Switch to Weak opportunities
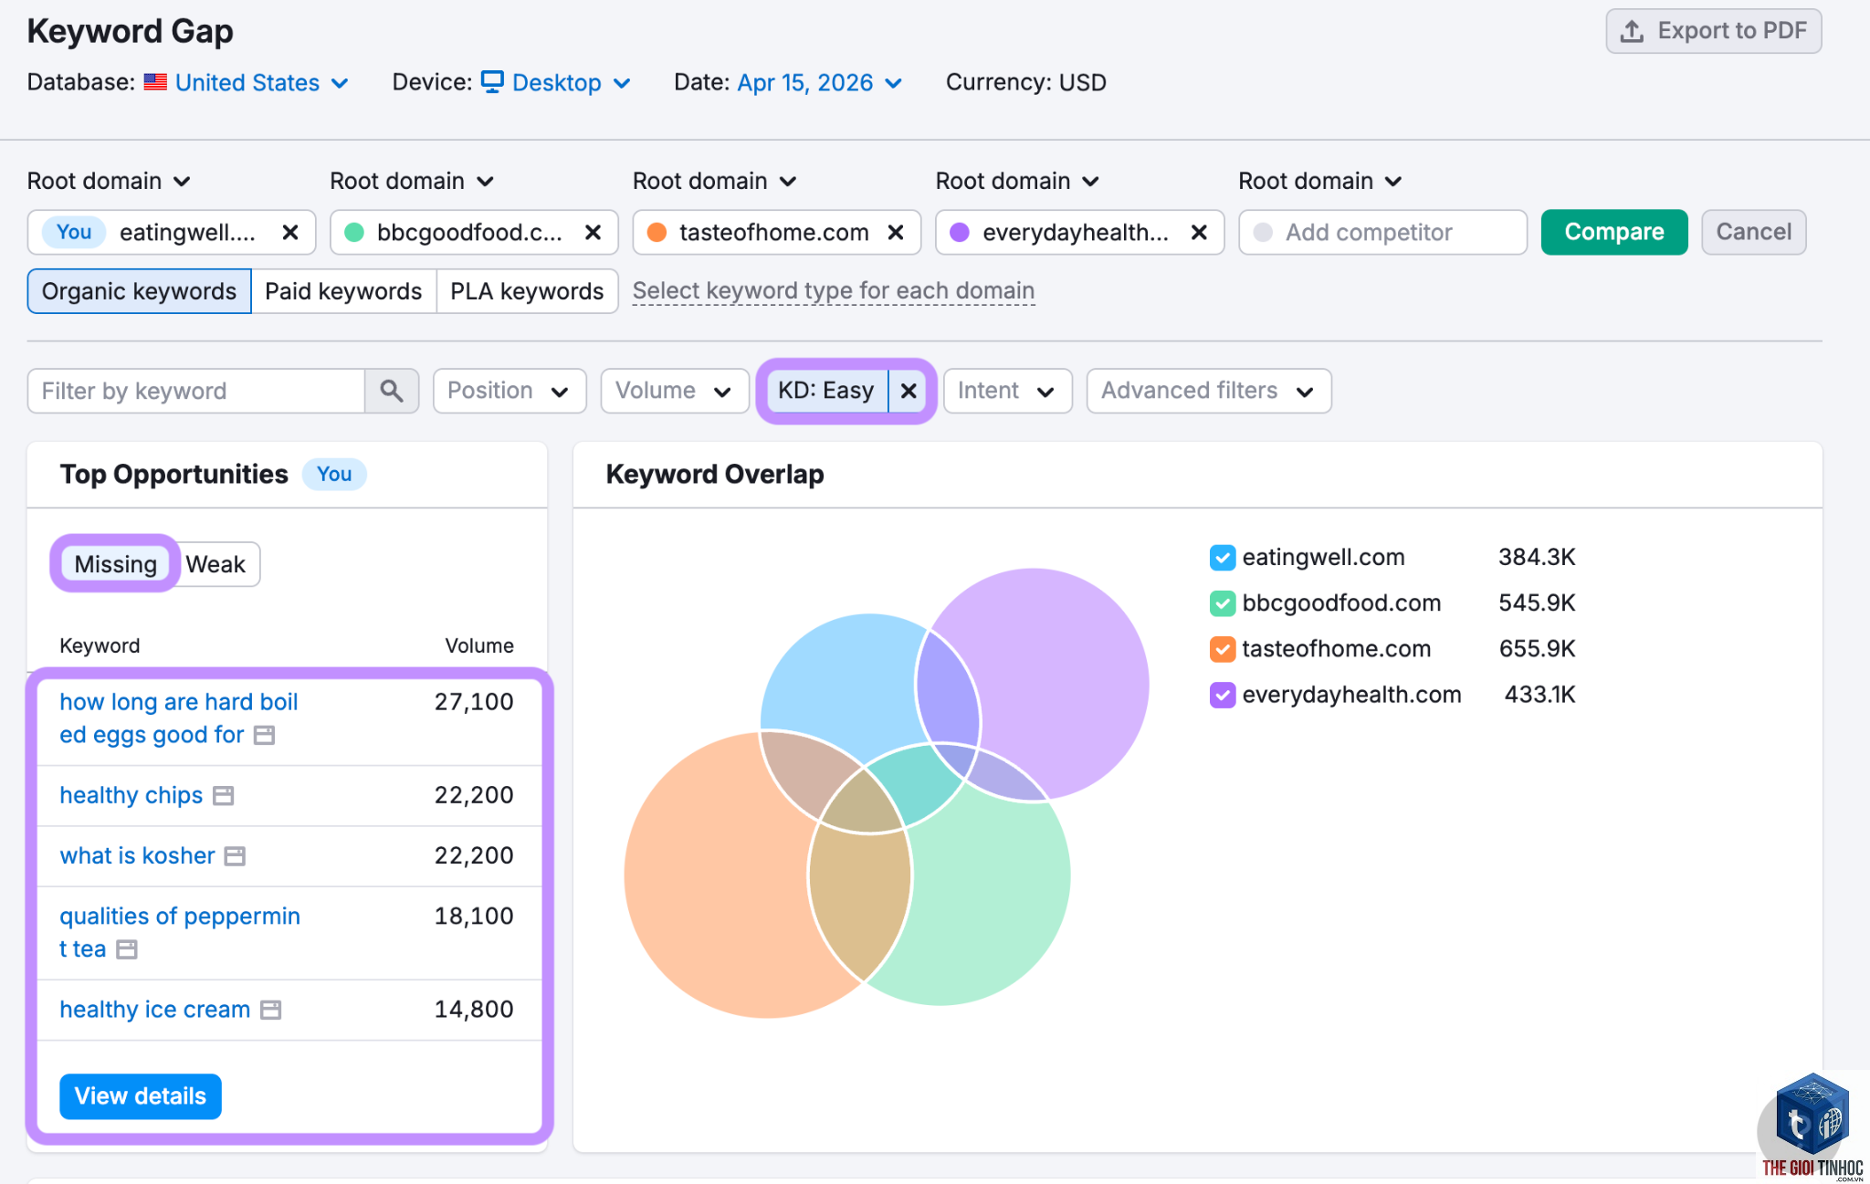This screenshot has height=1184, width=1870. 215,564
